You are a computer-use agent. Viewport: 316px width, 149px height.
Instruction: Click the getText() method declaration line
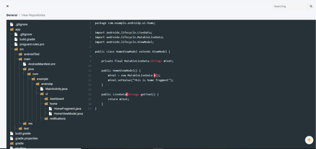point(130,95)
